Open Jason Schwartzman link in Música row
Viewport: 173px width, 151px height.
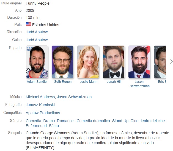tap(74, 97)
